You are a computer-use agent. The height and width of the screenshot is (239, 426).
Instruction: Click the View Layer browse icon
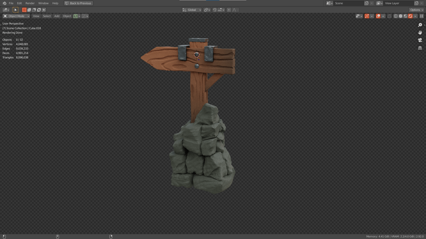(x=379, y=3)
